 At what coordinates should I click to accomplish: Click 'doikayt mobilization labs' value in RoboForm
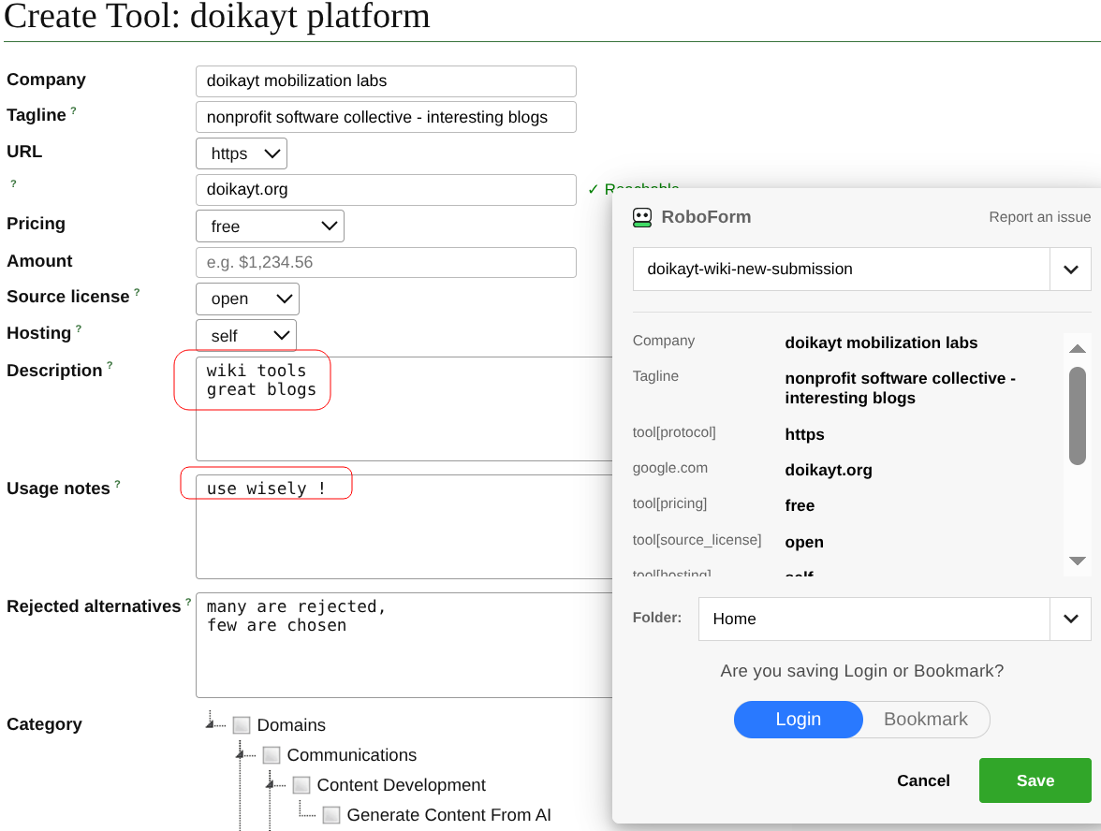tap(880, 343)
